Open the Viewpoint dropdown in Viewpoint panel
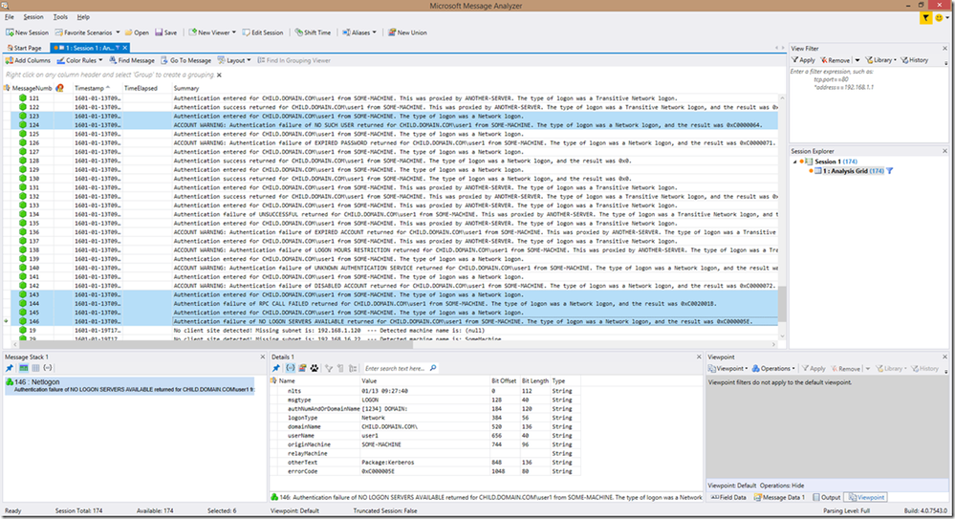Image resolution: width=955 pixels, height=519 pixels. pos(728,369)
